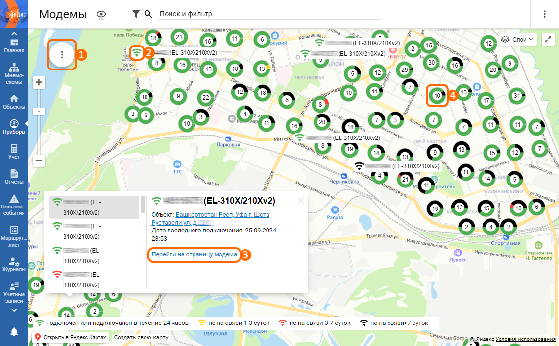Click the ЭЛДИС logo

click(14, 14)
